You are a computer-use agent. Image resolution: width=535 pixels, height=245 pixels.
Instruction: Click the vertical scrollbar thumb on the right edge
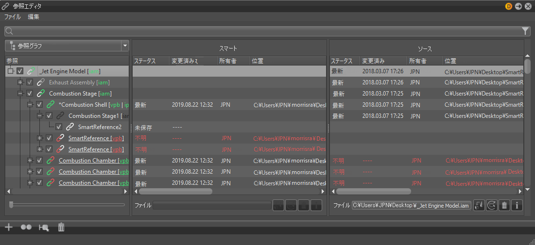(528, 66)
